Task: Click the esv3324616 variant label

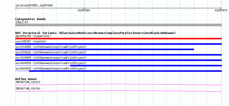Action: coord(51,52)
